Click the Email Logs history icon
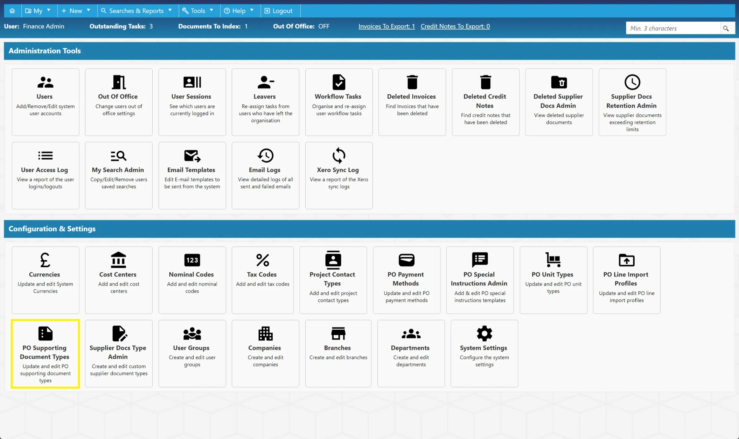The image size is (739, 439). (x=265, y=156)
